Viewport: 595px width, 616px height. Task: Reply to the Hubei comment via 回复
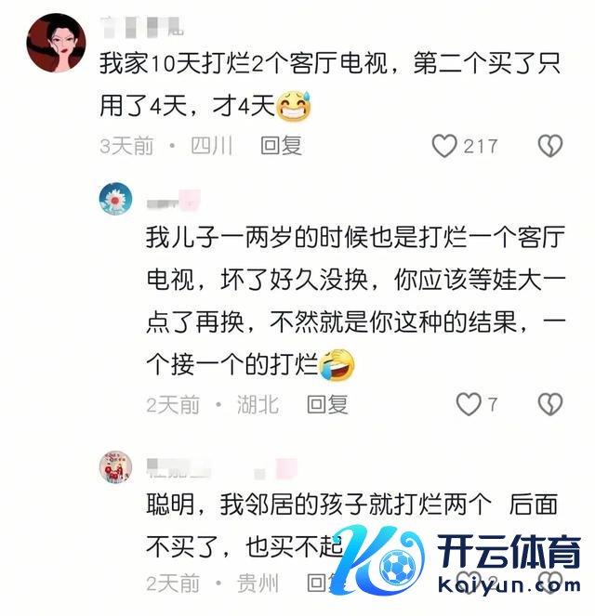pyautogui.click(x=327, y=404)
